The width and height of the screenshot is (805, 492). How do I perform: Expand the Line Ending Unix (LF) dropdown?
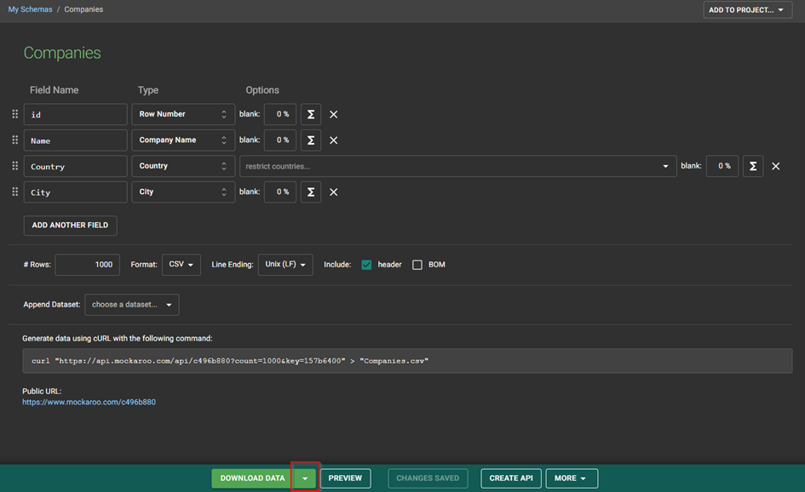(285, 265)
